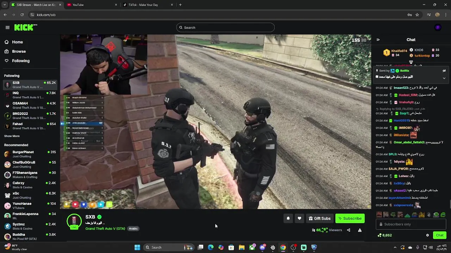
Task: Click the Kick search field
Action: [x=225, y=27]
